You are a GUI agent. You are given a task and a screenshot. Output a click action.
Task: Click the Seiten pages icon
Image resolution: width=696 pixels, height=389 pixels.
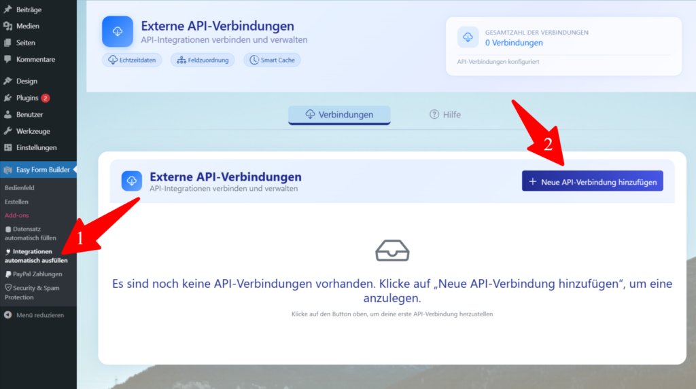(x=7, y=43)
